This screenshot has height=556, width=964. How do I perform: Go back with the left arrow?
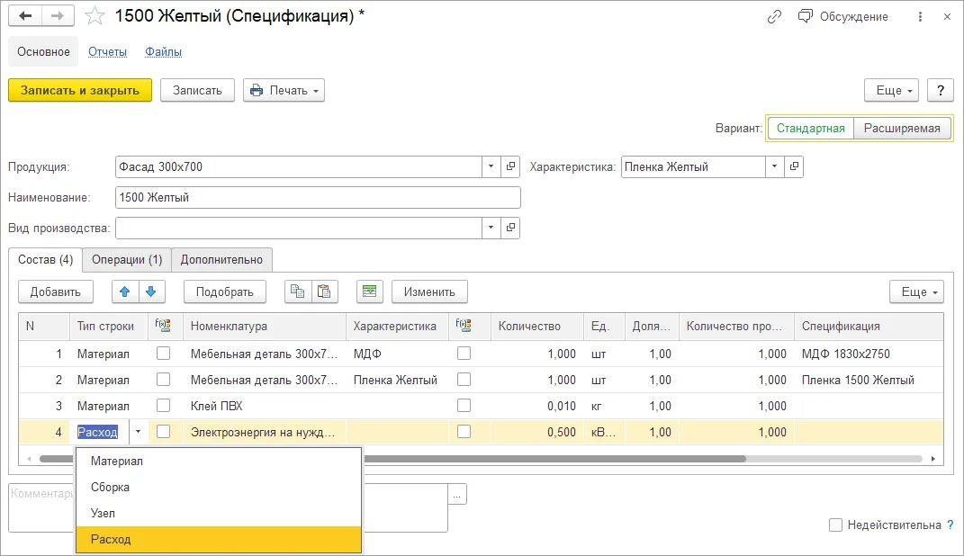click(25, 16)
